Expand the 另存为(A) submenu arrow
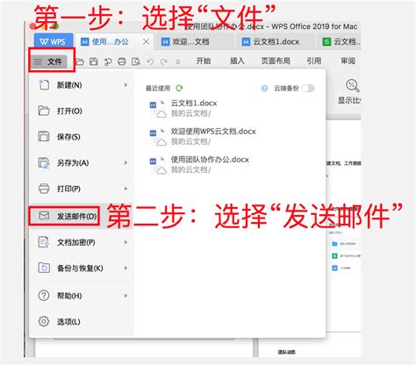Image resolution: width=416 pixels, height=365 pixels. 126,162
